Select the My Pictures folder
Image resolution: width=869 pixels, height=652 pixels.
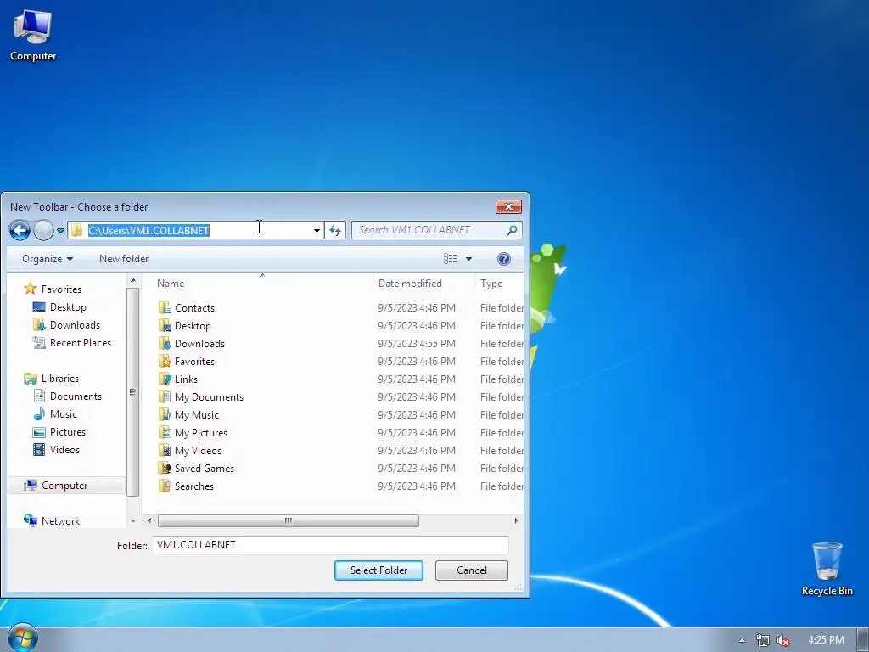(x=193, y=432)
